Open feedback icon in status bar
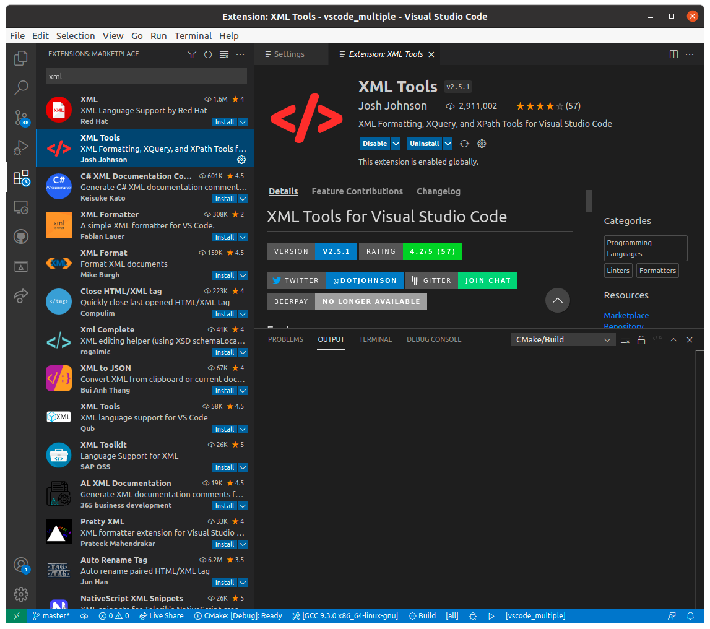The image size is (710, 629). [672, 616]
